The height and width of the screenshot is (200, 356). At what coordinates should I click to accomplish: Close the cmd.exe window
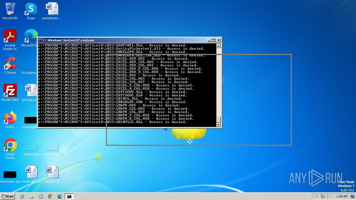coord(219,40)
